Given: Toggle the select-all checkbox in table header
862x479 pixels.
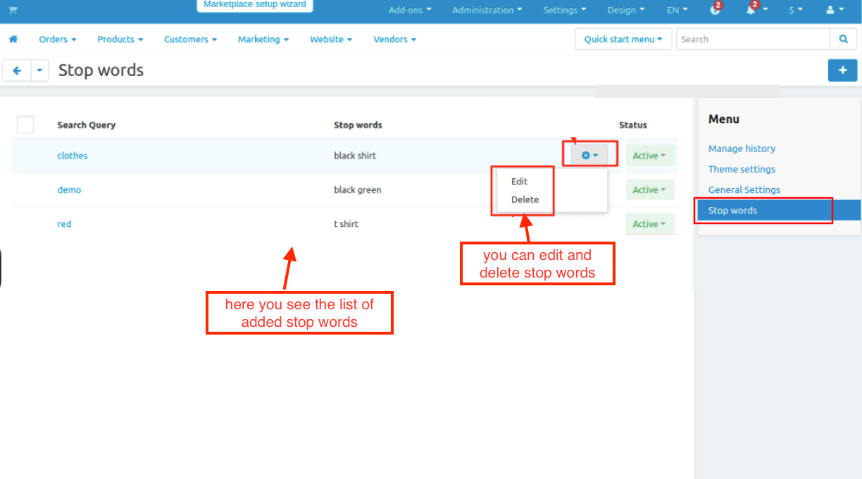Looking at the screenshot, I should pos(25,125).
